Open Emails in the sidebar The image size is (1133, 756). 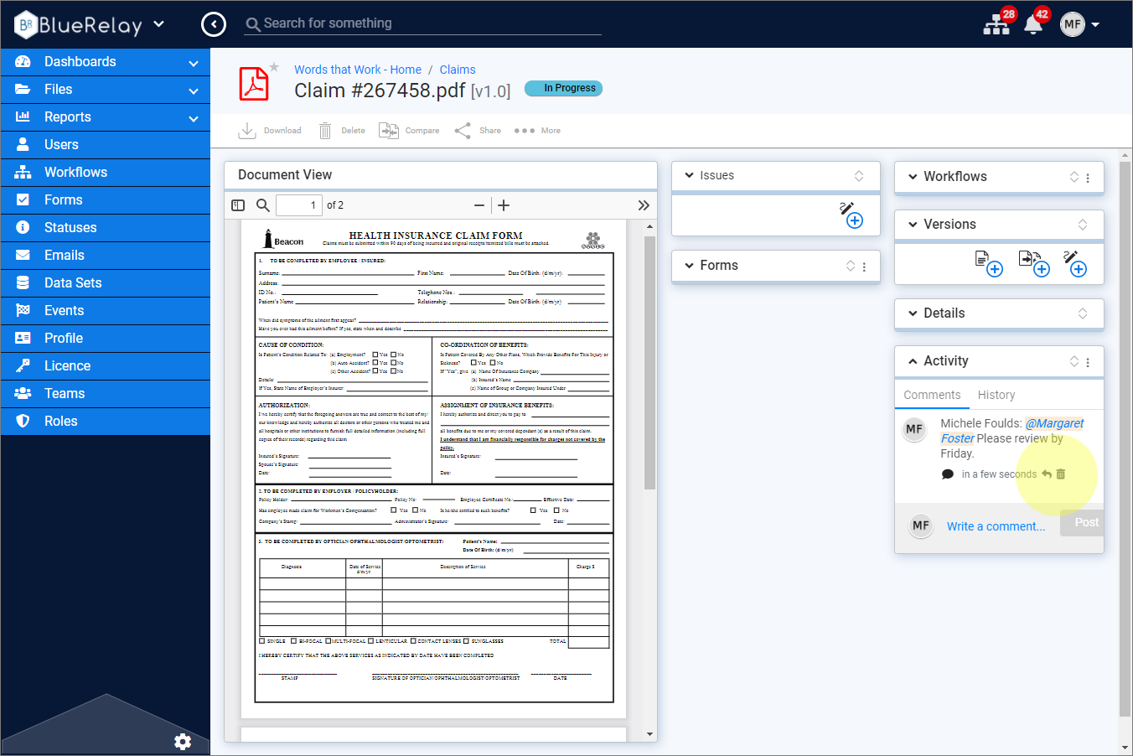tap(106, 255)
